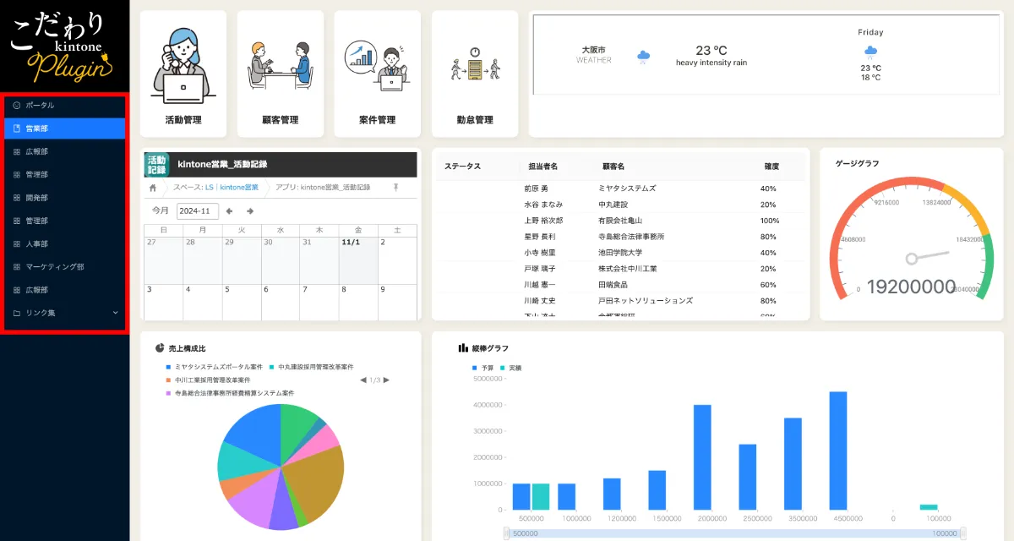
Task: Open the LS space link in the breadcrumb
Action: pos(209,187)
